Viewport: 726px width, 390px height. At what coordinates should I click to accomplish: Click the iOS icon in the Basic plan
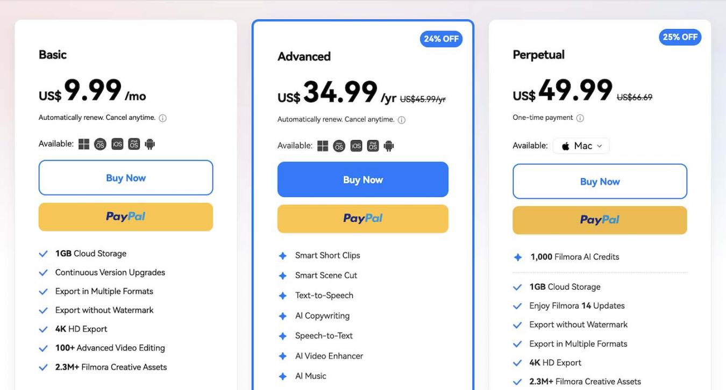[x=117, y=144]
